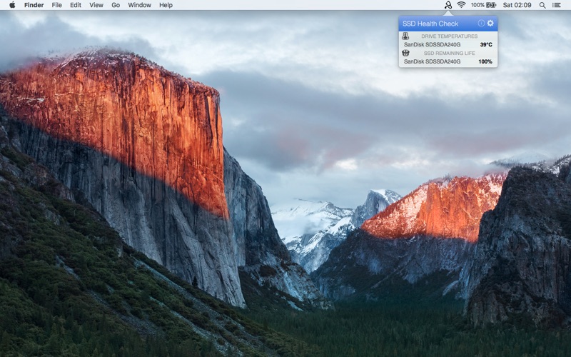Select the SanDisk drive 100% remaining life row
The height and width of the screenshot is (357, 571).
(x=448, y=61)
